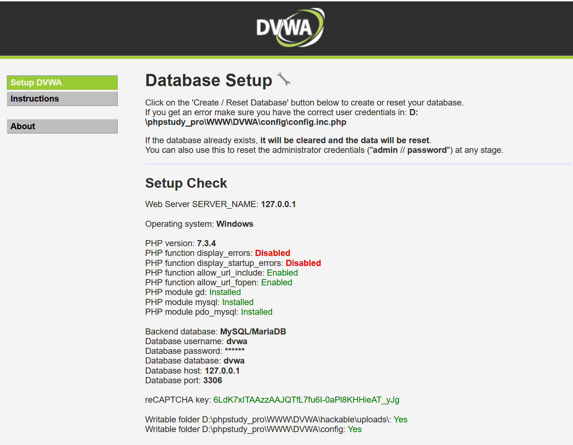Click the masked Database password value
The height and width of the screenshot is (445, 573).
tap(235, 350)
